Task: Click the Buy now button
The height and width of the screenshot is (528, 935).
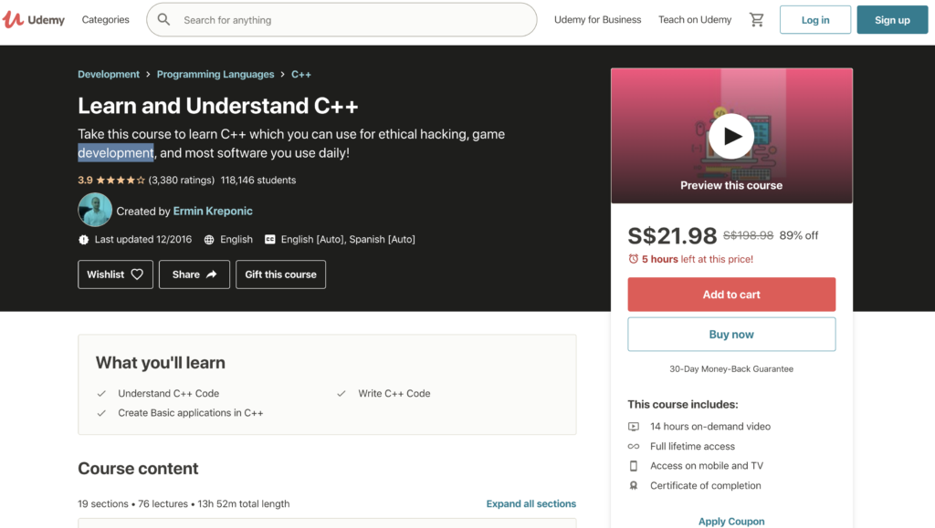Action: pos(731,334)
